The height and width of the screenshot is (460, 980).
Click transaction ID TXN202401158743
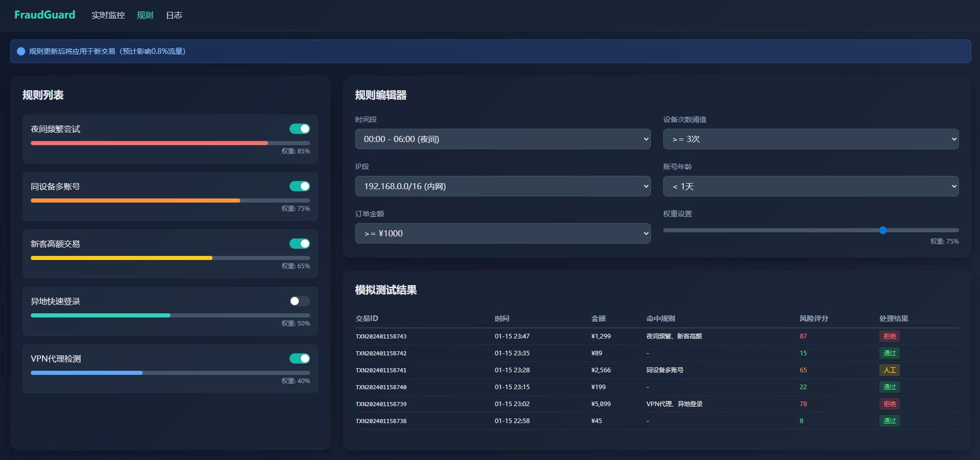[381, 336]
